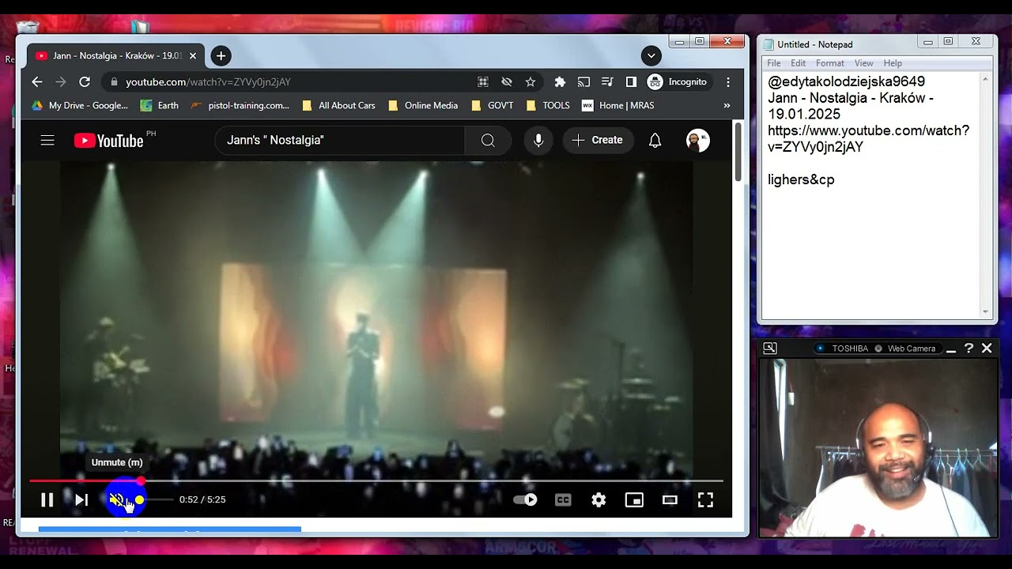The image size is (1012, 569).
Task: Go to the YouTube home logo
Action: (109, 141)
